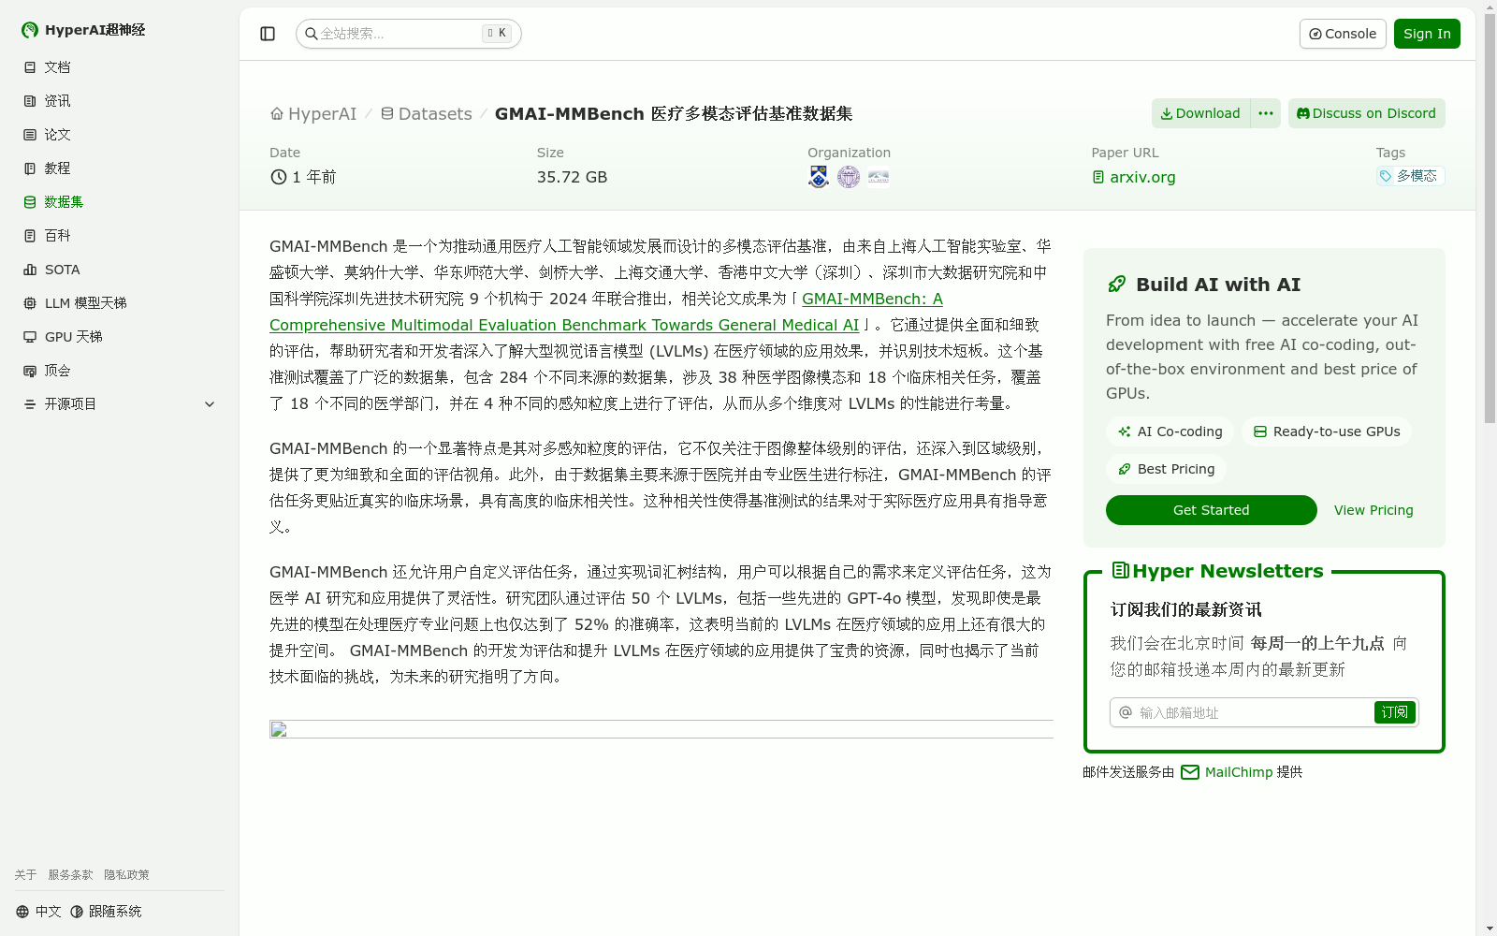Viewport: 1497px width, 936px height.
Task: Expand the 开源项目 chevron
Action: (210, 404)
